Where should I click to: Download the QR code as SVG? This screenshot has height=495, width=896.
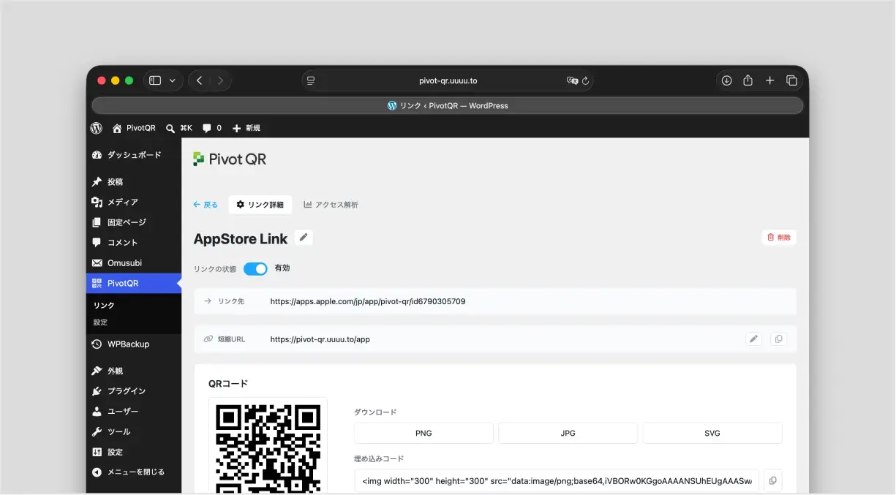712,433
